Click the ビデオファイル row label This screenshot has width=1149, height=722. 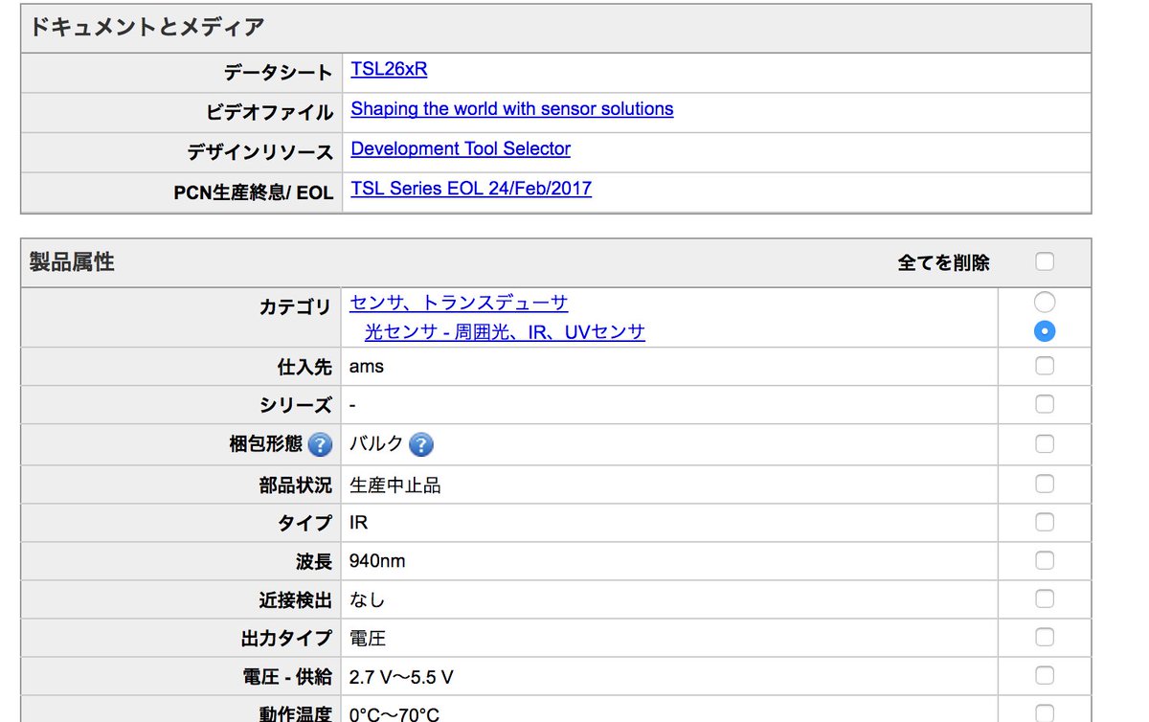[x=269, y=113]
